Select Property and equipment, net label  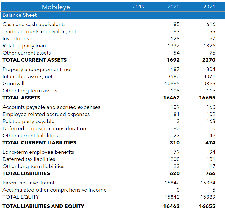[37, 70]
